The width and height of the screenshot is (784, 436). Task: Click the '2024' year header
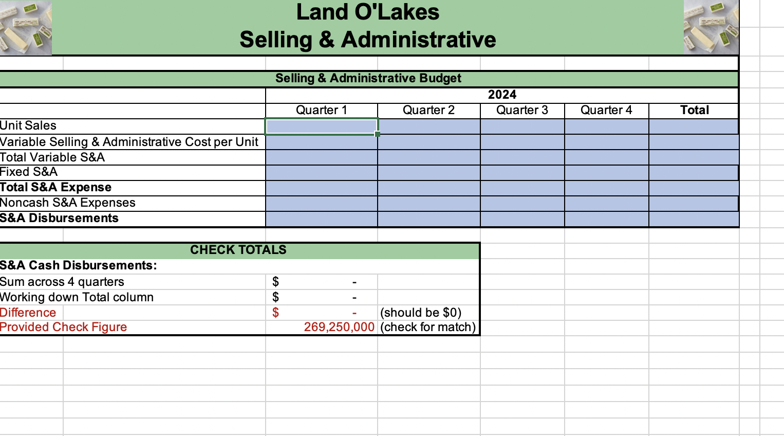(x=502, y=95)
